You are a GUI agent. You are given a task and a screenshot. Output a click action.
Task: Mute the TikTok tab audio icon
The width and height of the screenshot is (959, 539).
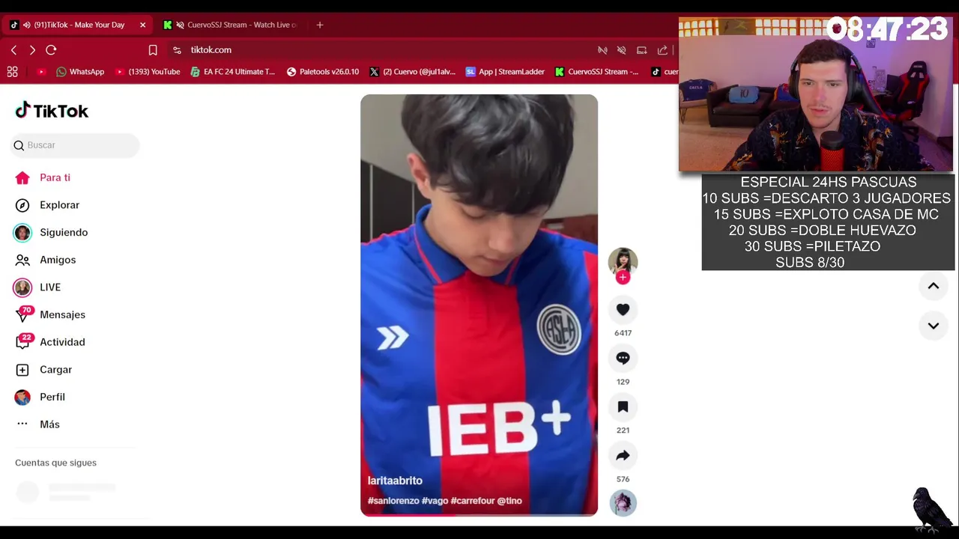point(27,25)
